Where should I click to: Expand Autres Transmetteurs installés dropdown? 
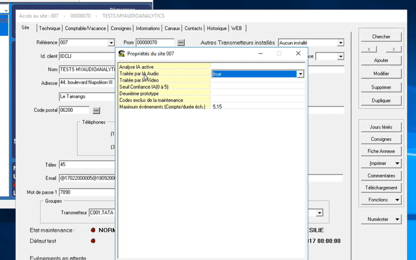point(340,43)
